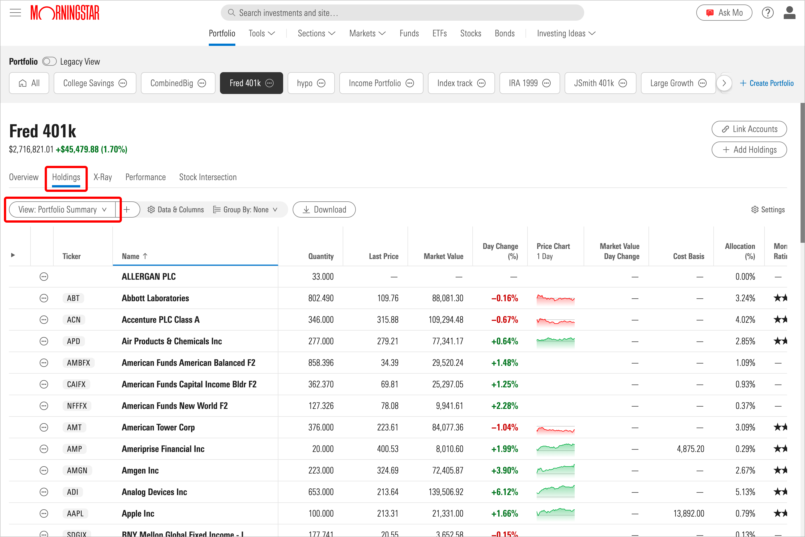The height and width of the screenshot is (537, 805).
Task: Open Apple Inc holding name
Action: click(138, 514)
